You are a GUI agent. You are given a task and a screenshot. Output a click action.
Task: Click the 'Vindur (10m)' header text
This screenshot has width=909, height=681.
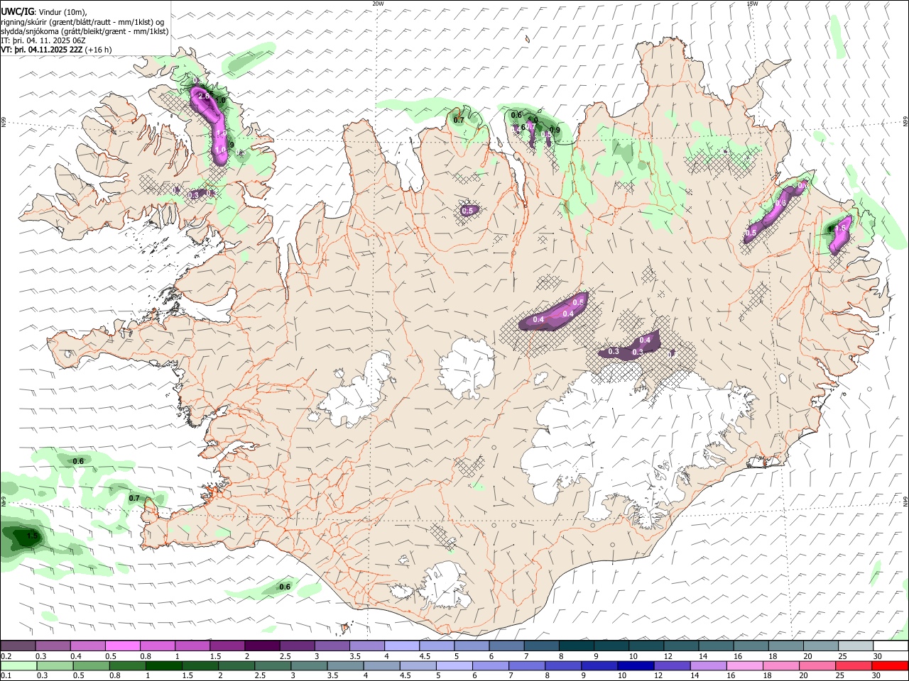pyautogui.click(x=62, y=11)
